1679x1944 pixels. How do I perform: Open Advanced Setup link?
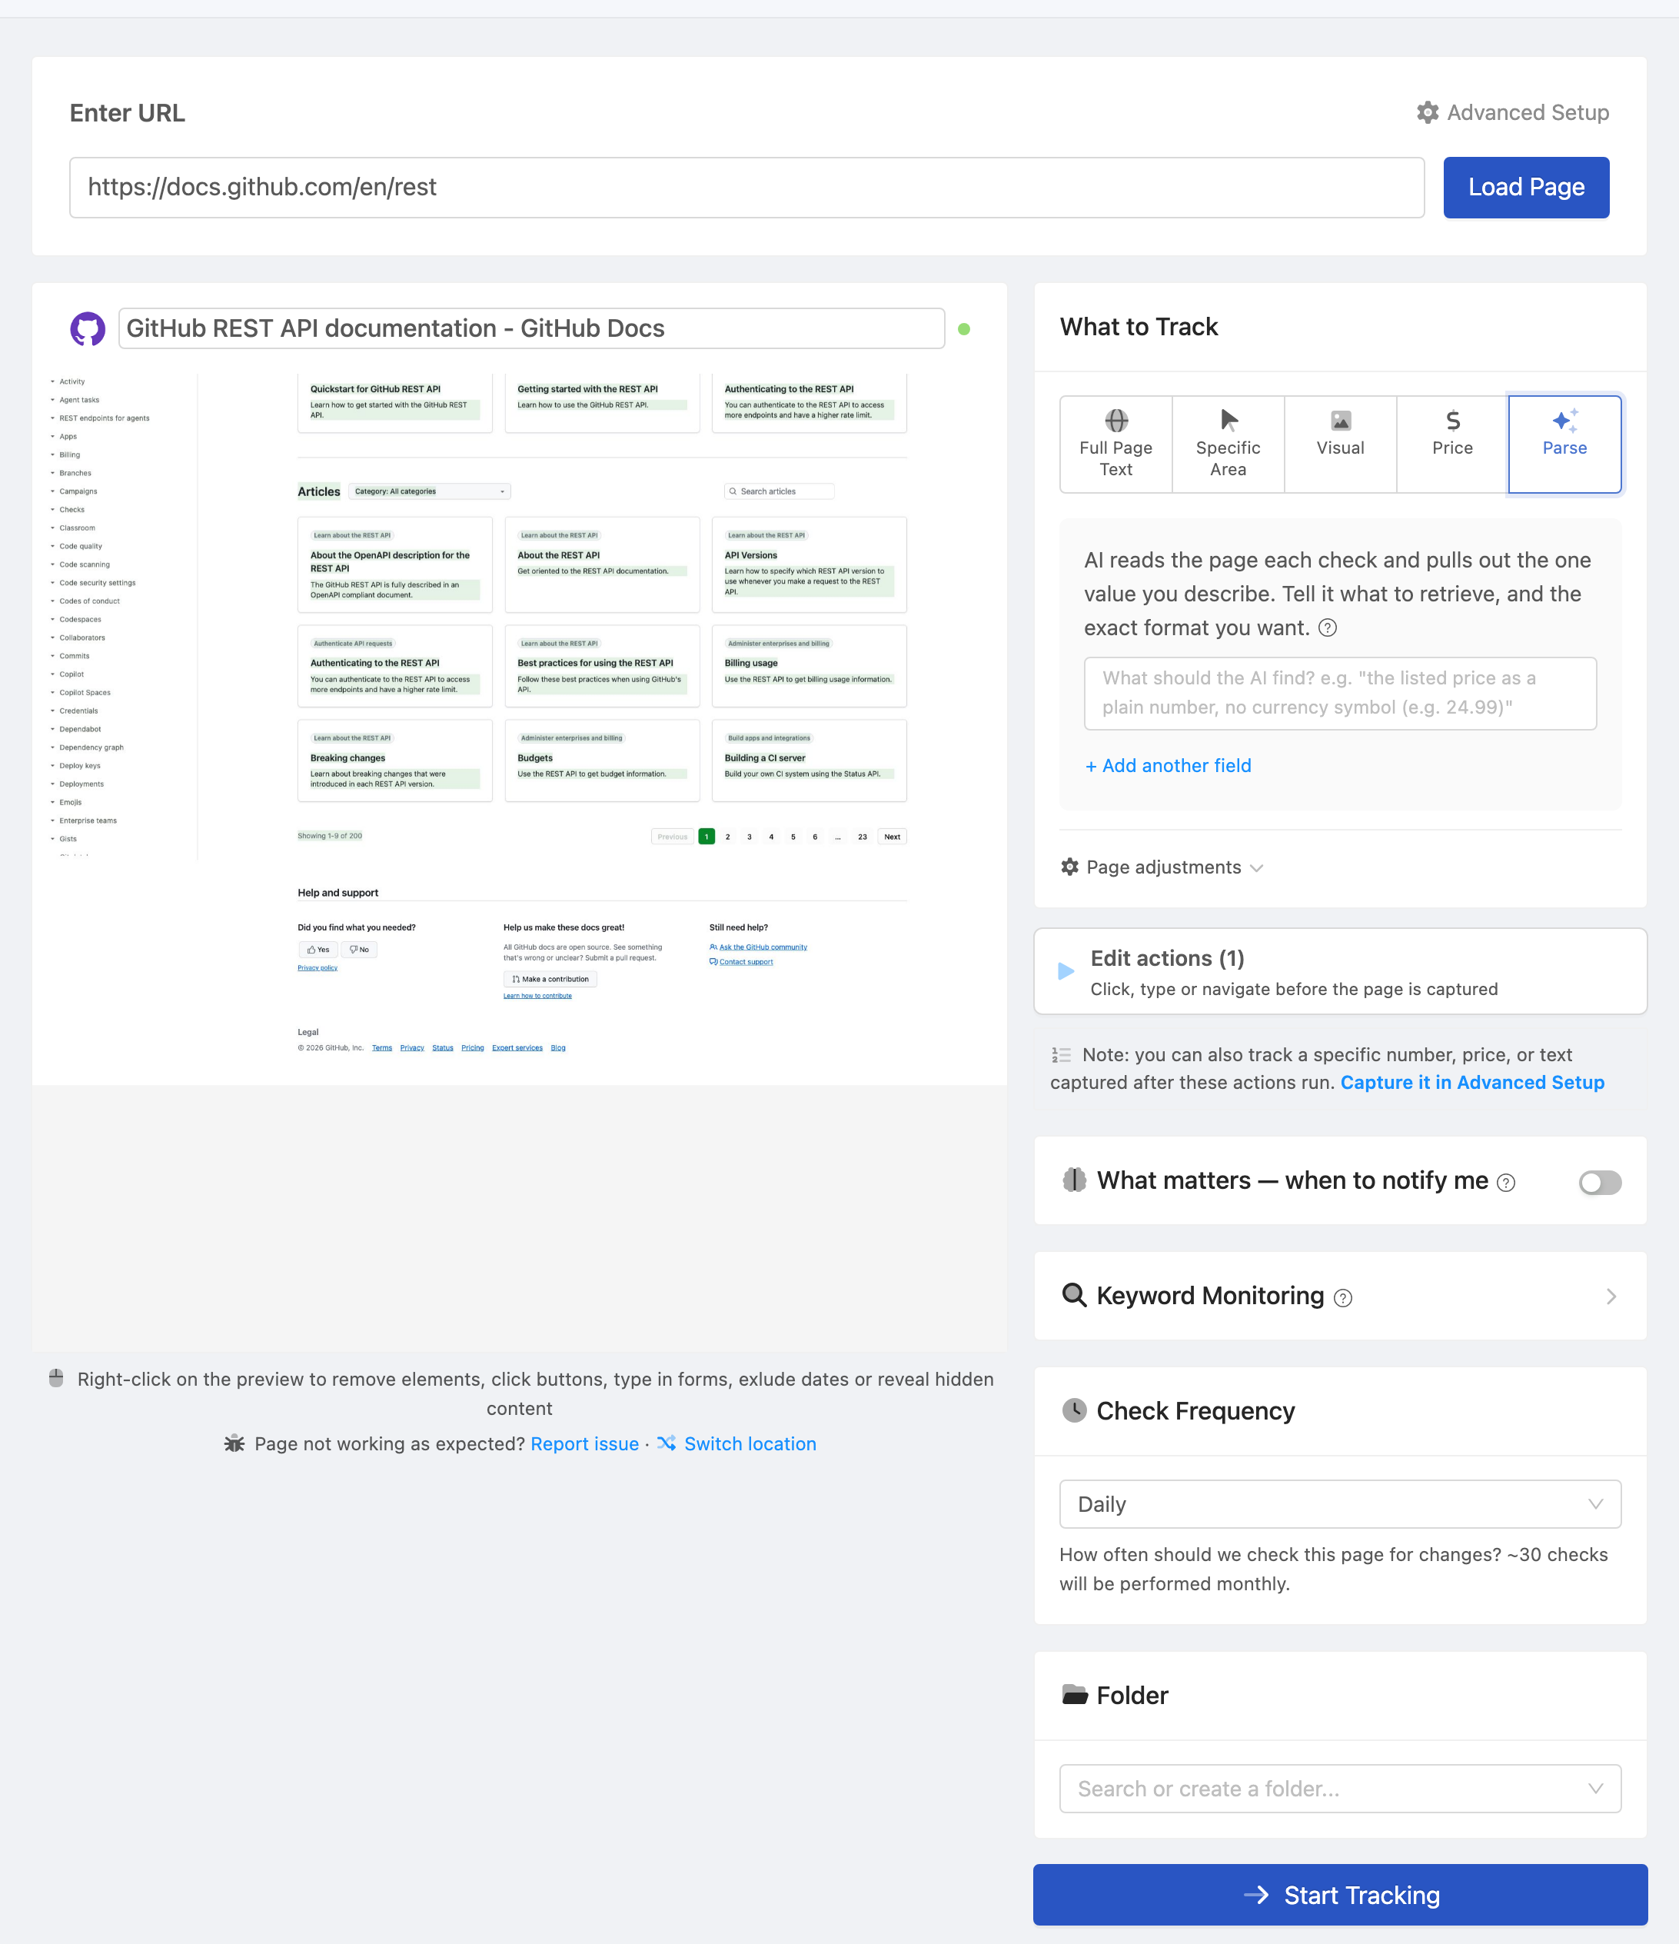tap(1512, 112)
